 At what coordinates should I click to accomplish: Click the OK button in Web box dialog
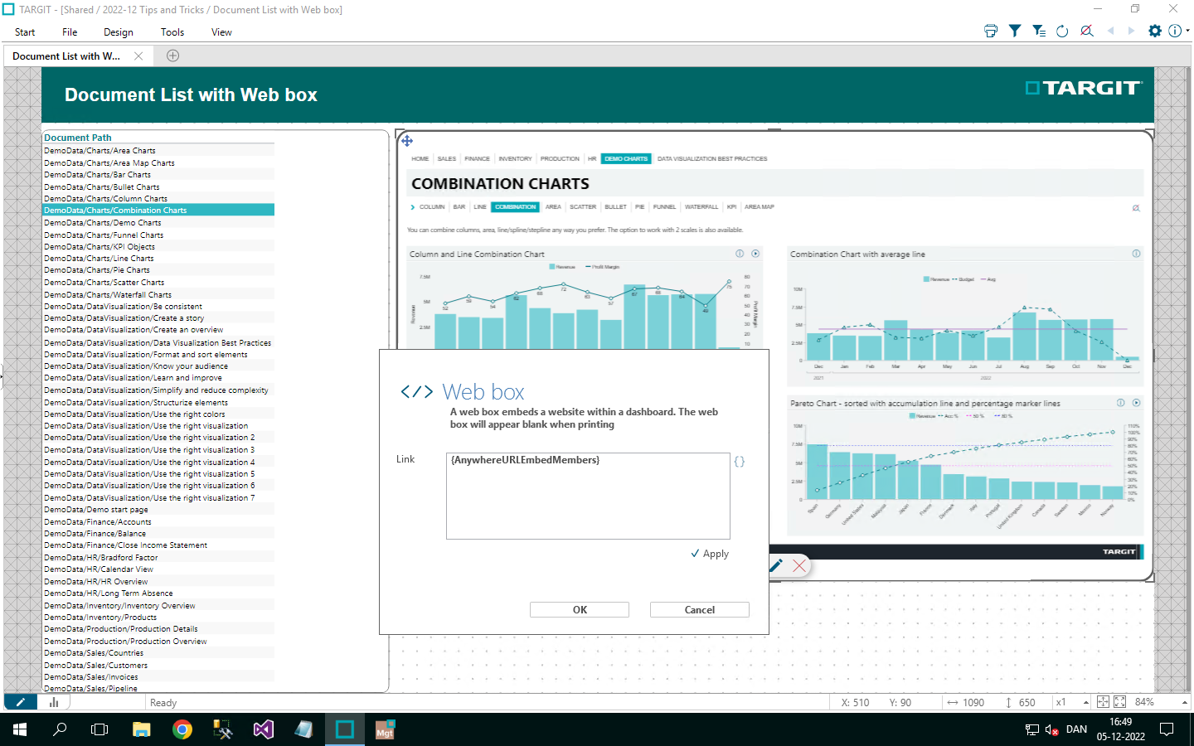coord(580,610)
